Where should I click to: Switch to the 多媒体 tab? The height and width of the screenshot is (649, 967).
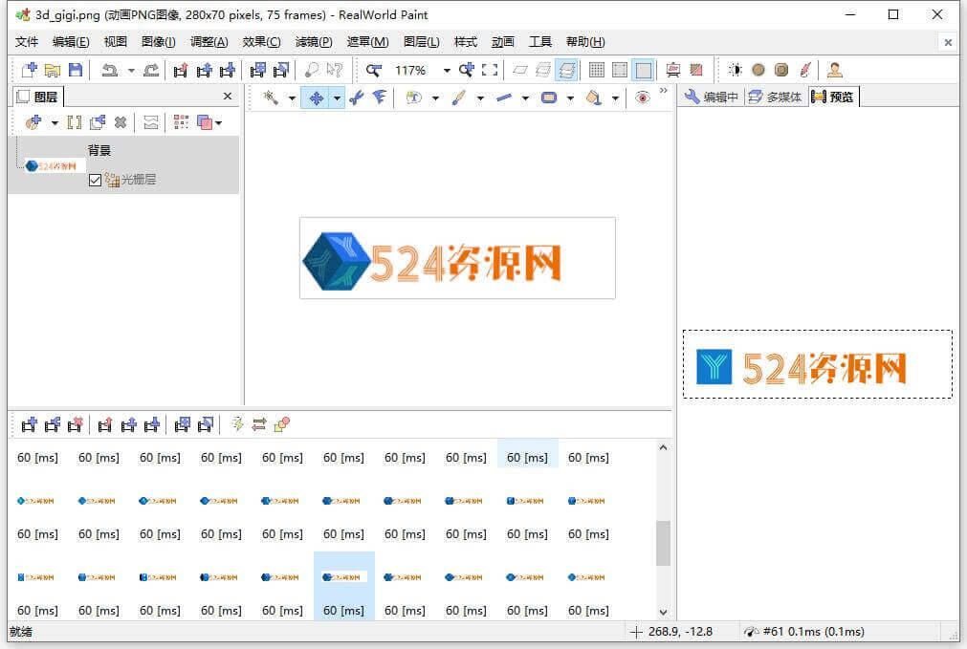tap(776, 97)
